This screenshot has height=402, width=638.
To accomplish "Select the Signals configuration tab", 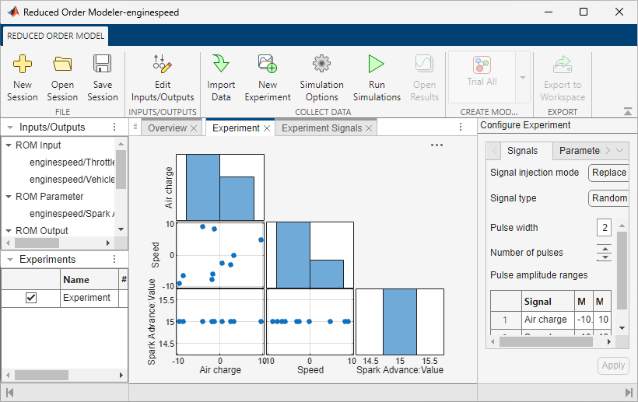I will click(522, 151).
